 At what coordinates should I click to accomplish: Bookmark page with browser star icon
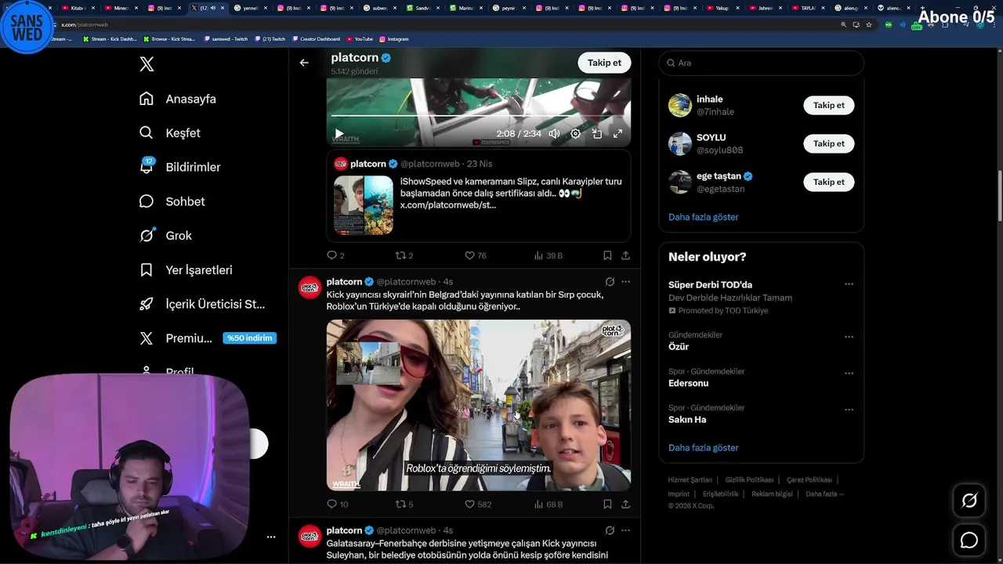869,24
